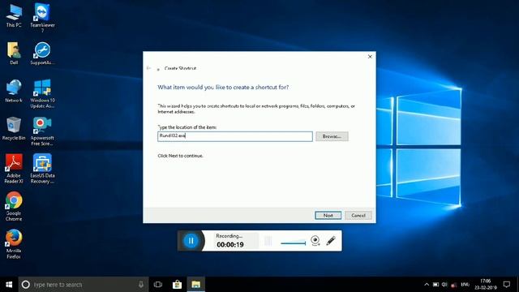The image size is (519, 292).
Task: Open File Explorer from taskbar
Action: (x=196, y=285)
